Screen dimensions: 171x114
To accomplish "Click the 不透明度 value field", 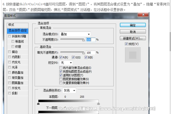I will pos(91,40).
